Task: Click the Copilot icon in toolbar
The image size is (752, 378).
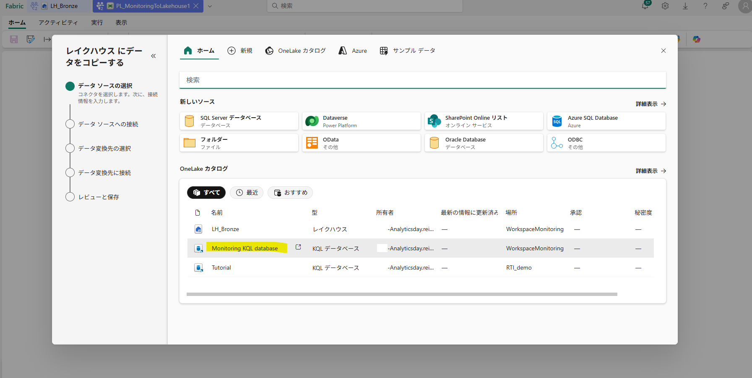Action: 697,39
